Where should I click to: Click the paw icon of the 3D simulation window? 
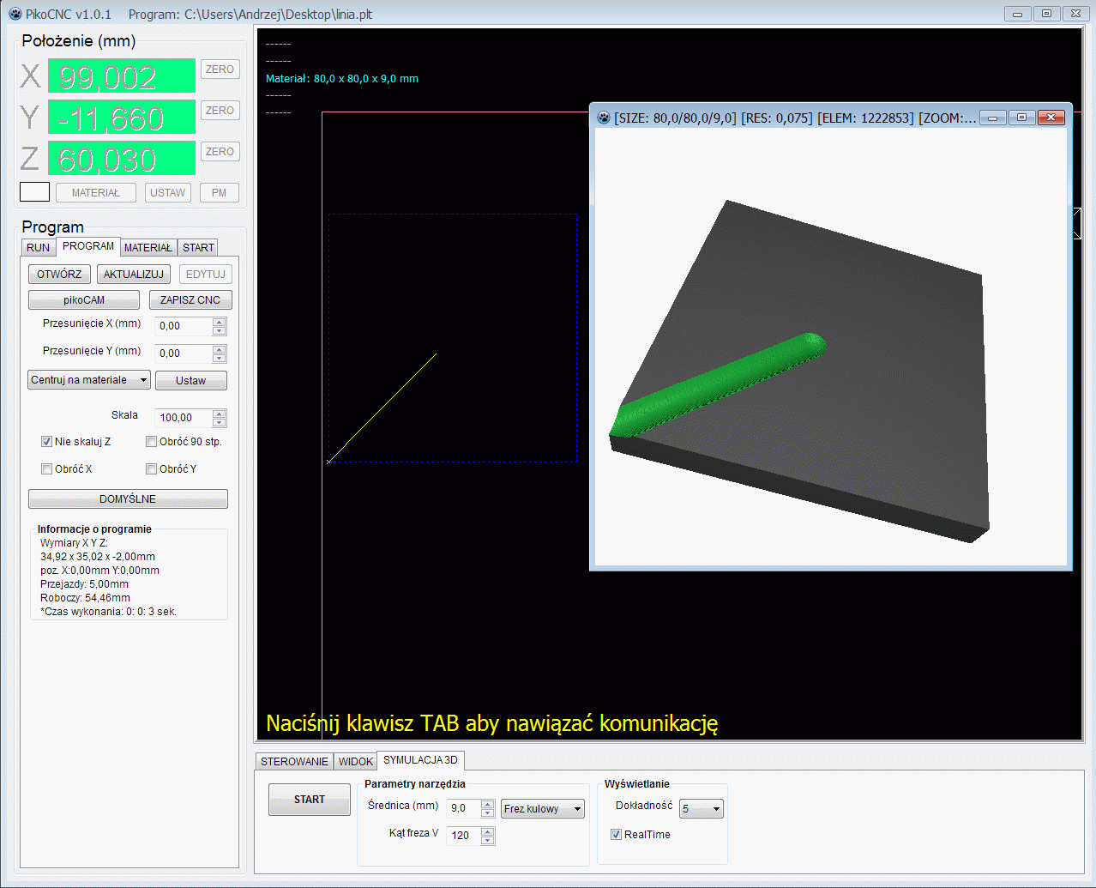(604, 118)
